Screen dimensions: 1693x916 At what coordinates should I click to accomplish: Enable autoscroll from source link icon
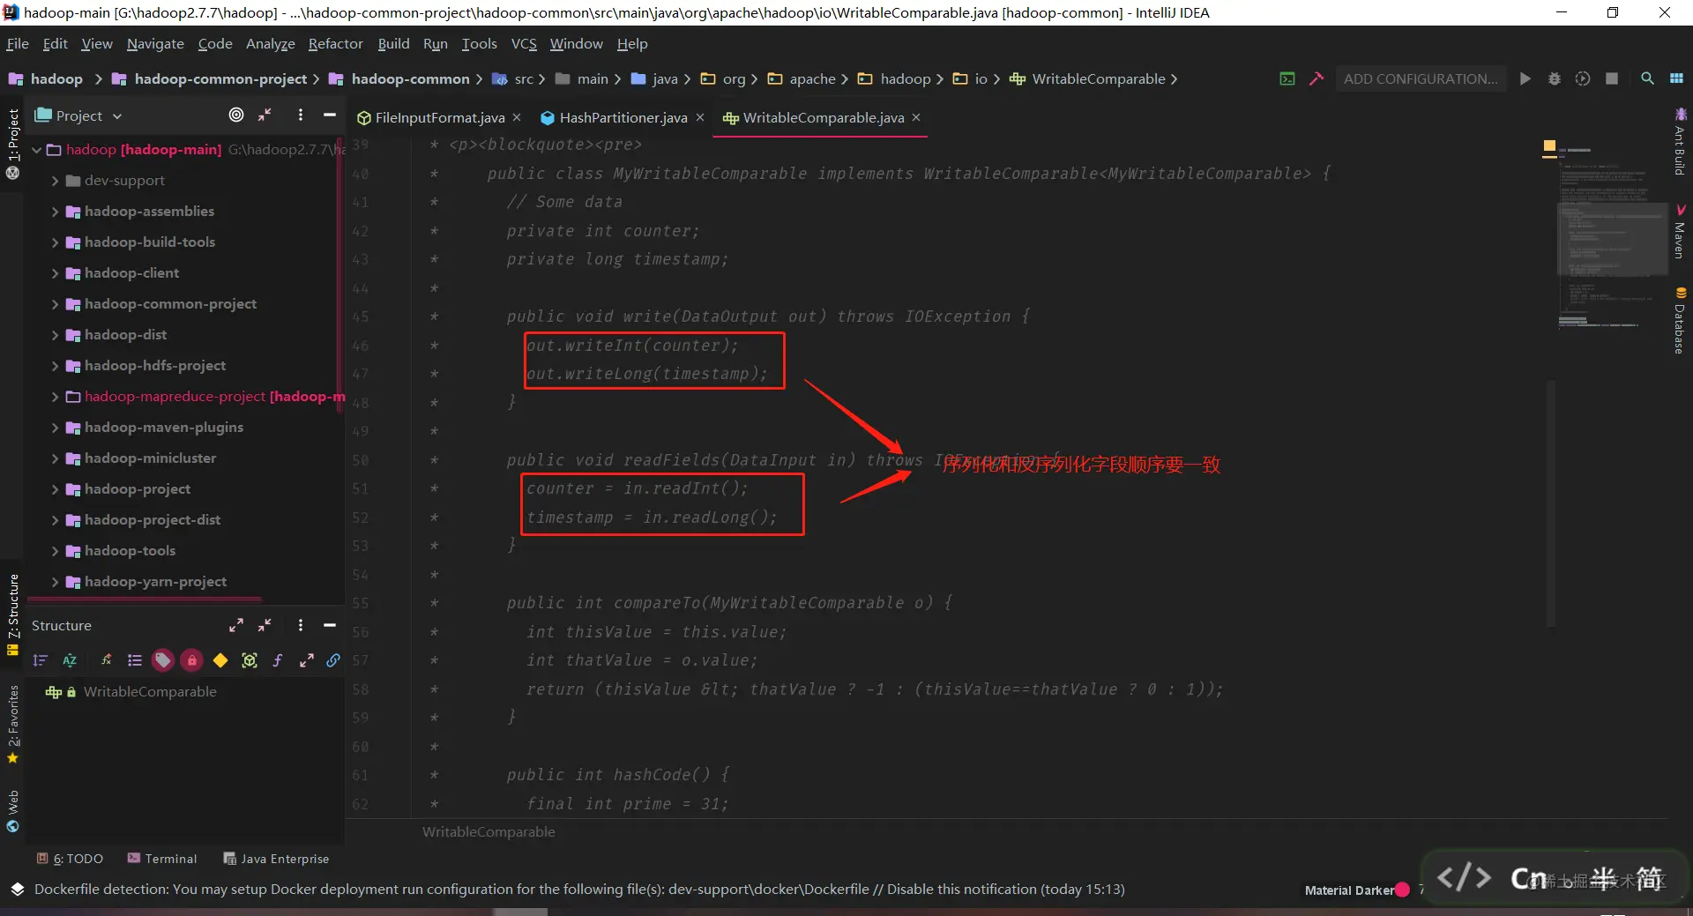click(333, 660)
